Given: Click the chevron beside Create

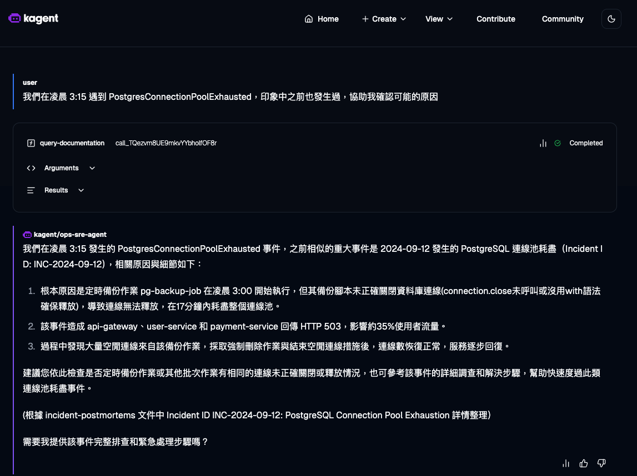Looking at the screenshot, I should (403, 19).
